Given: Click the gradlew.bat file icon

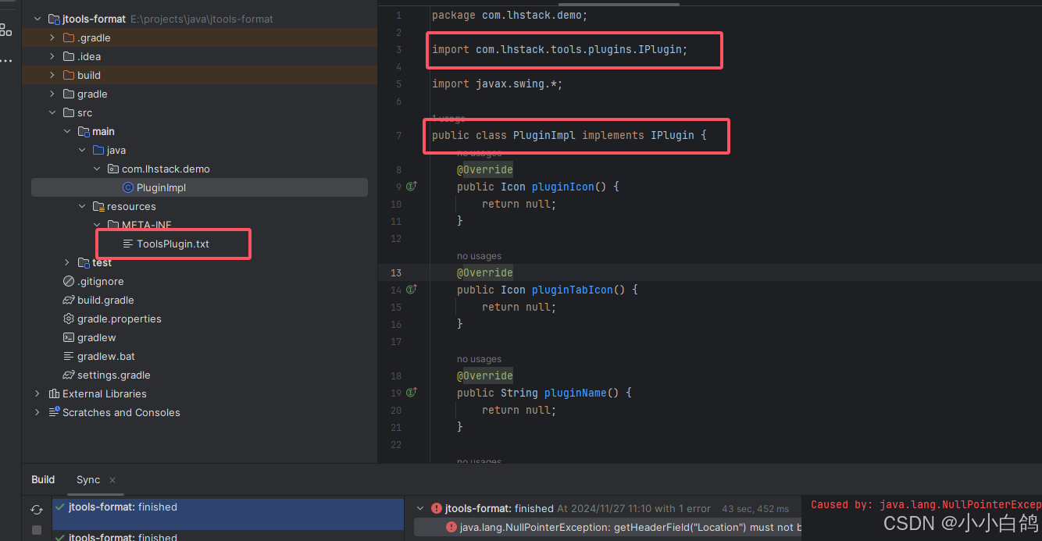Looking at the screenshot, I should (69, 356).
